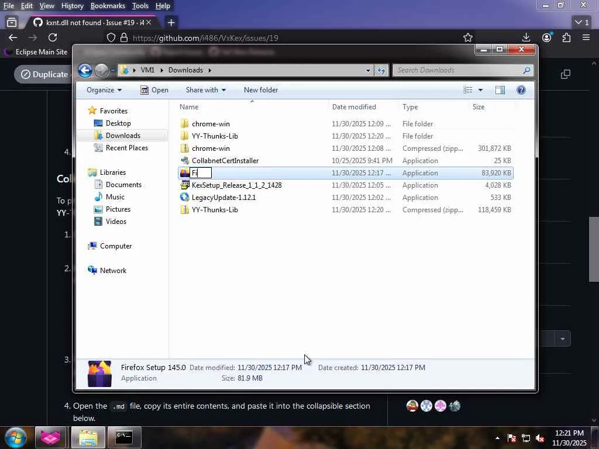Change the view with the view icon
The image size is (599, 449).
click(x=468, y=90)
